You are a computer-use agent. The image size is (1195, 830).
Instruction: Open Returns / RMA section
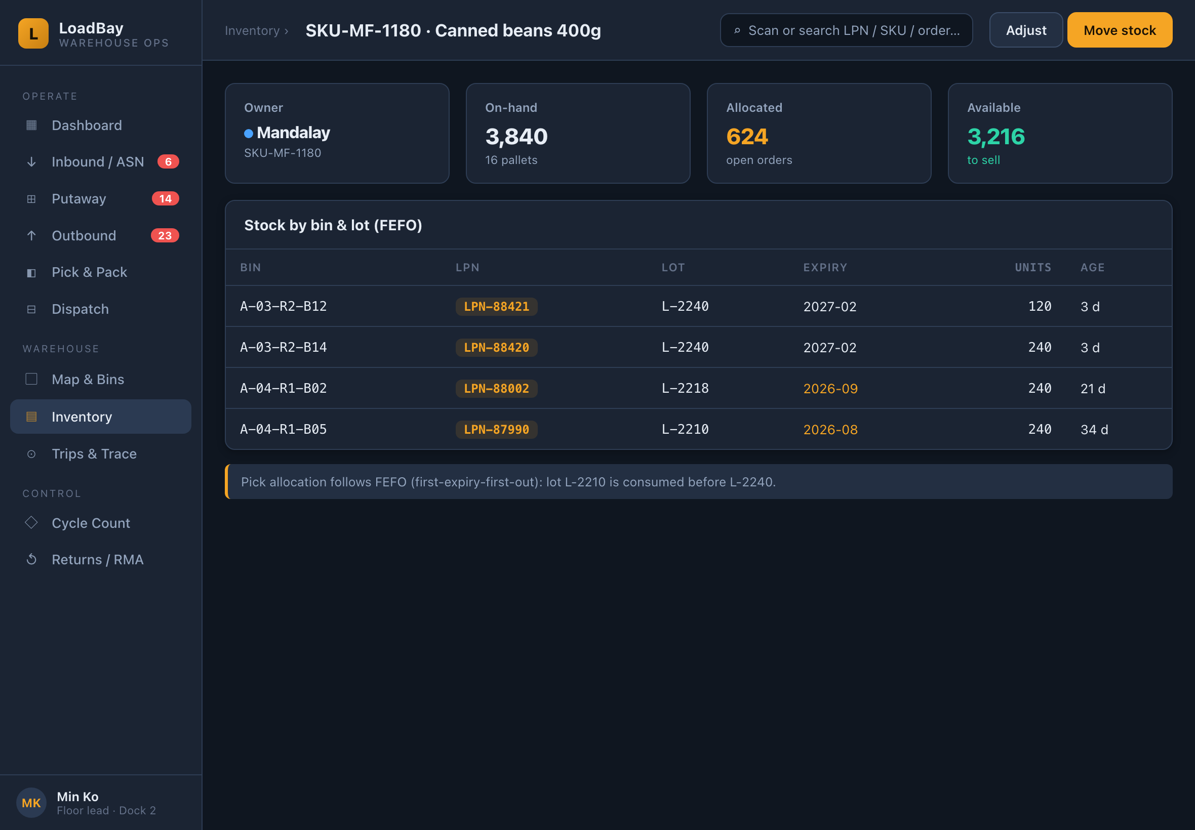point(100,560)
